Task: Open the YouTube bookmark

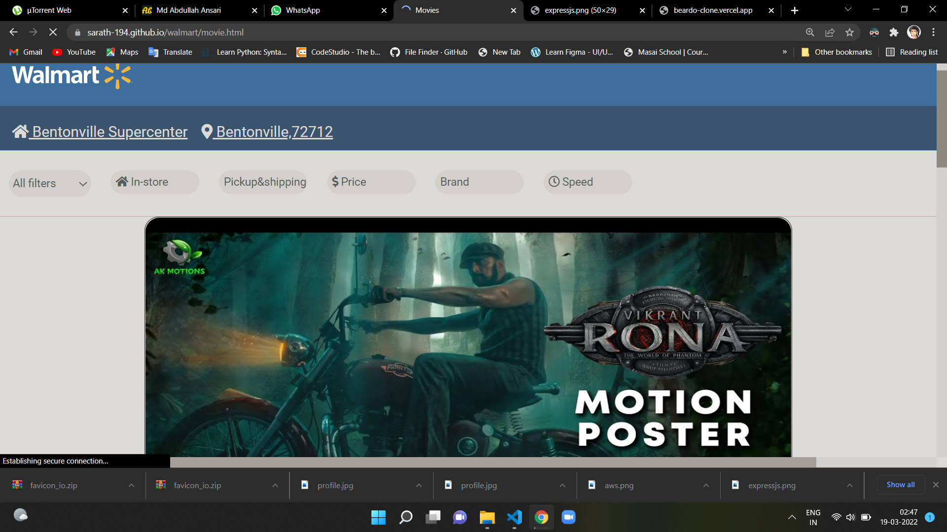Action: point(74,52)
